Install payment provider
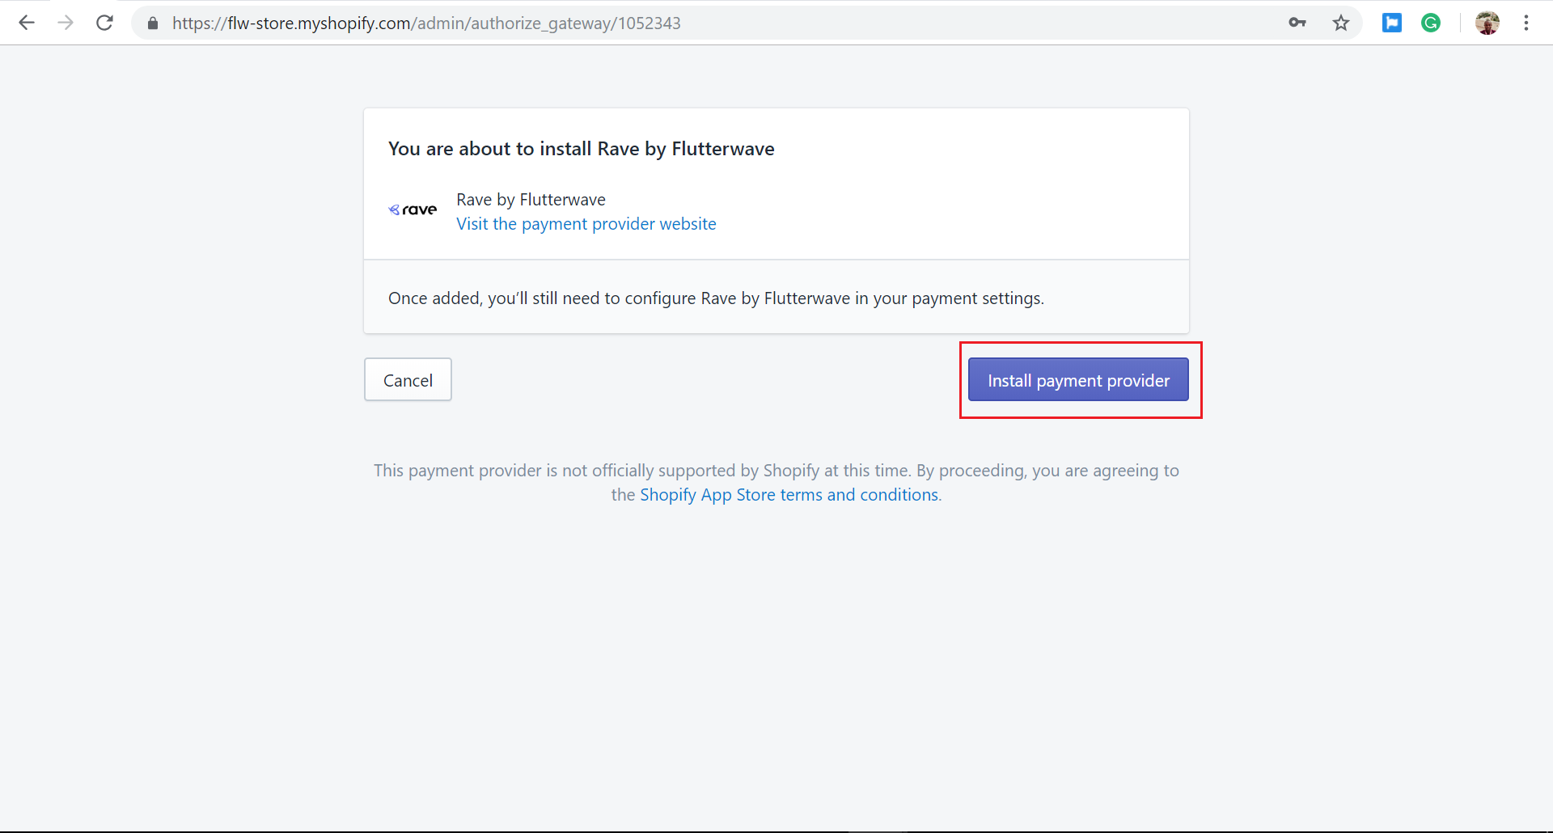1553x833 pixels. tap(1078, 379)
